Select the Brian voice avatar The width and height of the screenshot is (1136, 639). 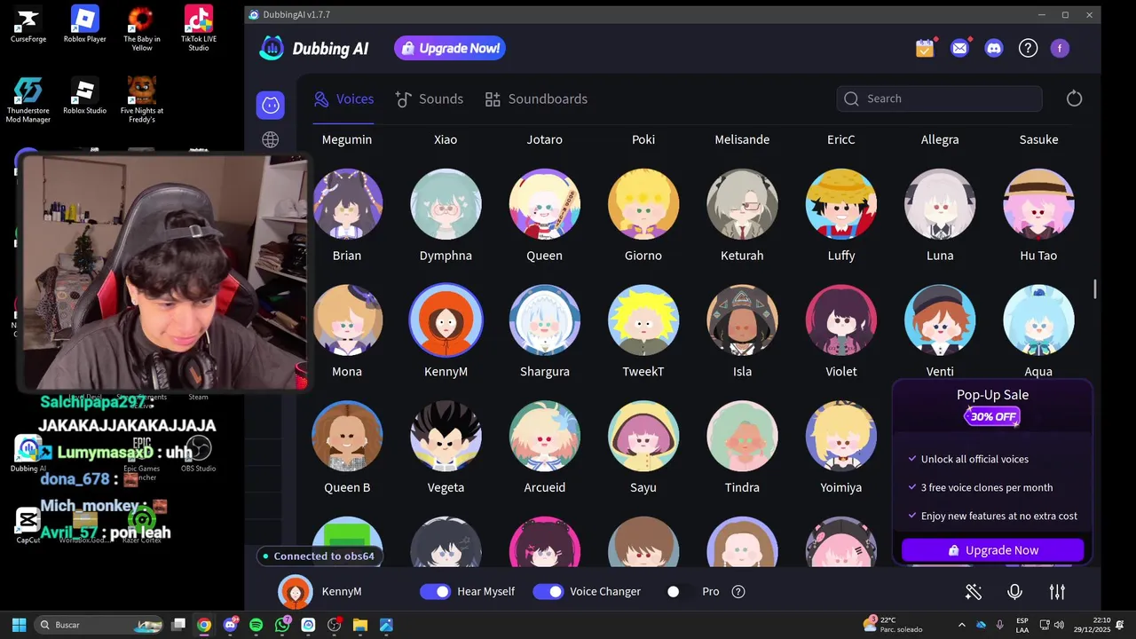click(347, 204)
